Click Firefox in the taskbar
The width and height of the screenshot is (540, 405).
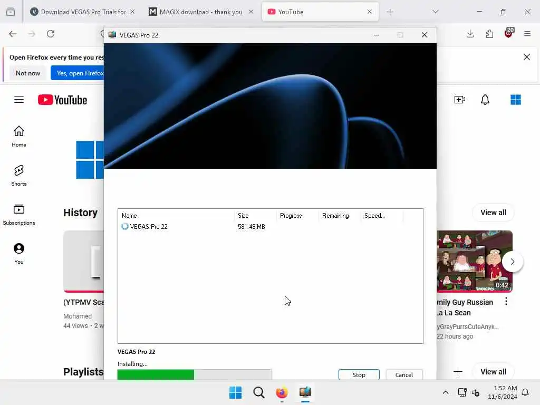[282, 392]
